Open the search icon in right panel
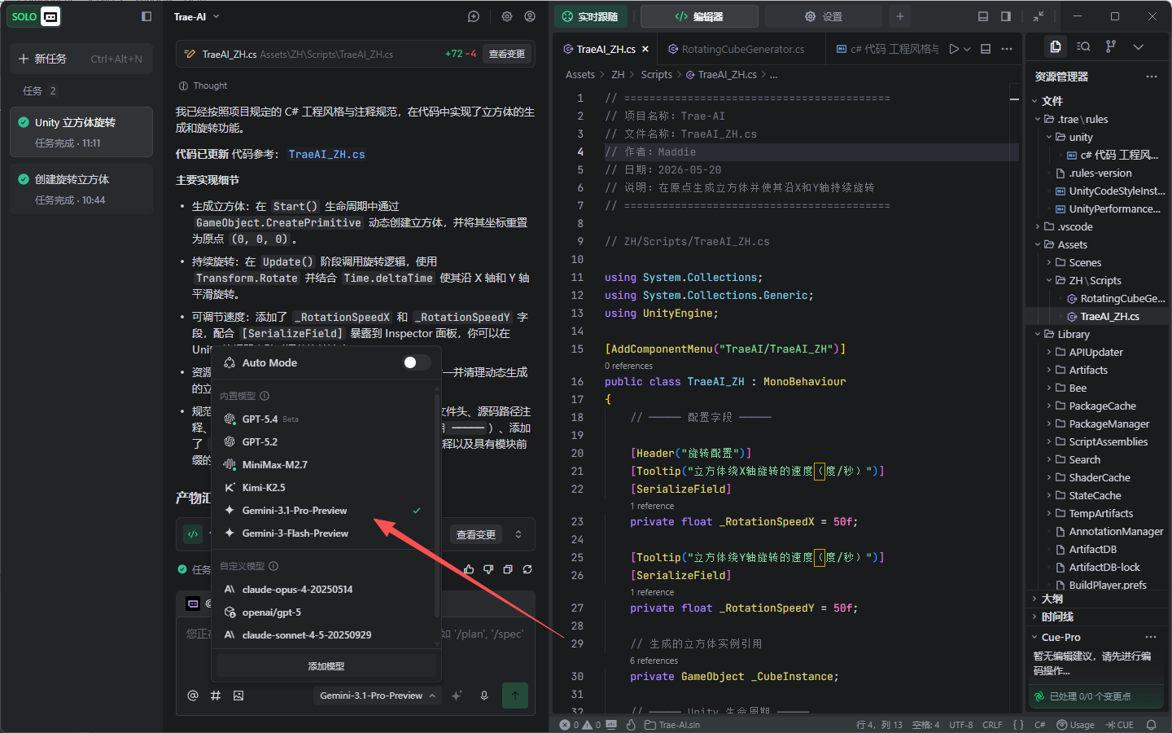 pyautogui.click(x=1083, y=46)
